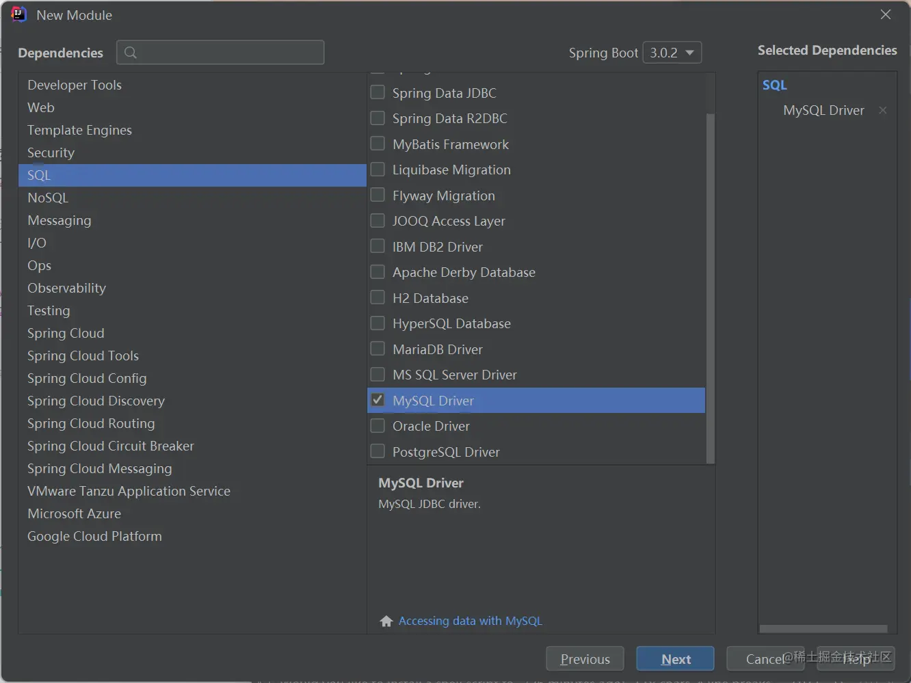Click the home icon beside the MySQL guide link
This screenshot has width=911, height=683.
(x=386, y=621)
